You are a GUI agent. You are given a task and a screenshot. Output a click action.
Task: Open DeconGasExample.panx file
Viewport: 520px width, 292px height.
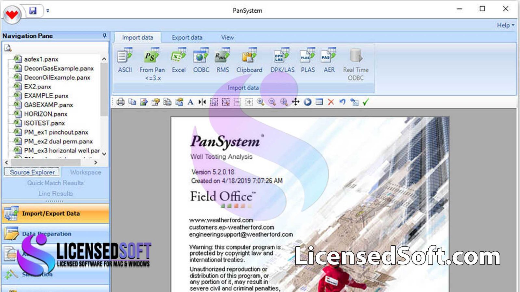coord(59,68)
